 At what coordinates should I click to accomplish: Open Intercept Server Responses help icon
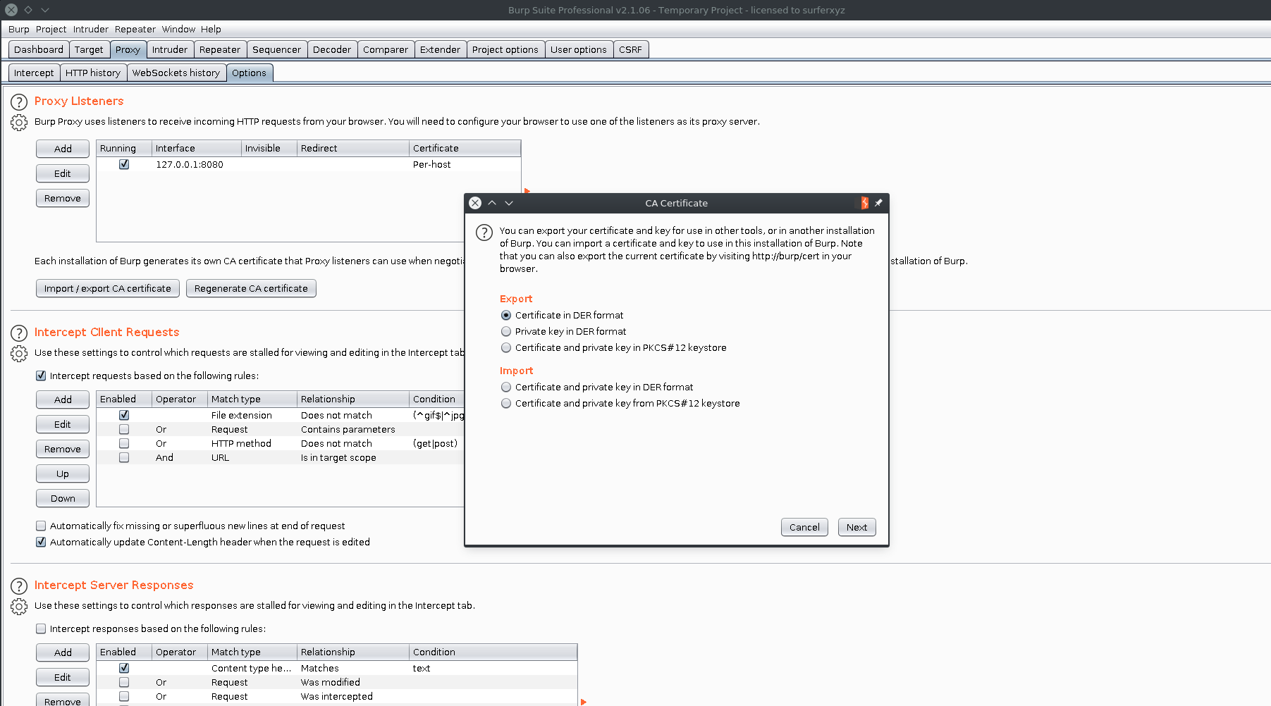pyautogui.click(x=19, y=586)
